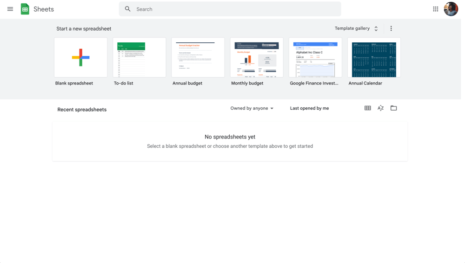Click the 'Sheets' title text

click(44, 9)
